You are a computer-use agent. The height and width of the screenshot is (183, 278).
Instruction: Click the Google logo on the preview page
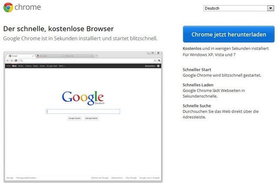pos(83,98)
